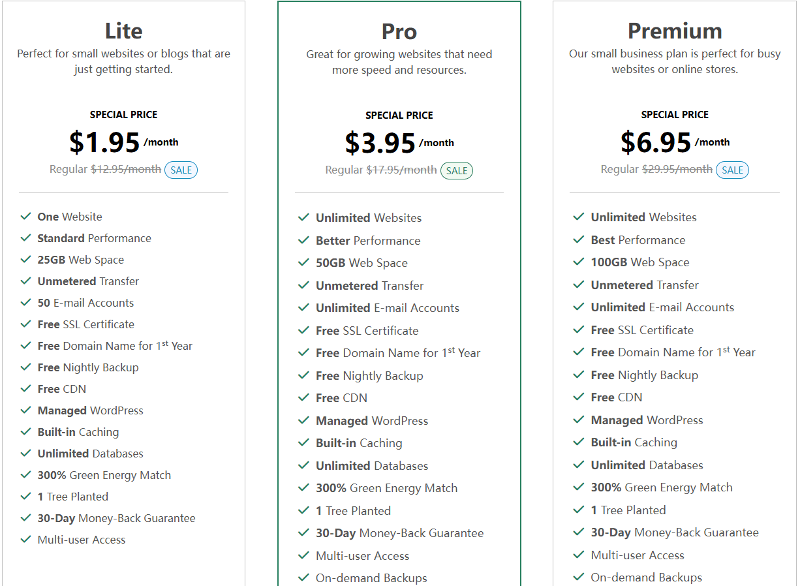Select the Pro plan title
Viewport: 800px width, 586px height.
[399, 31]
